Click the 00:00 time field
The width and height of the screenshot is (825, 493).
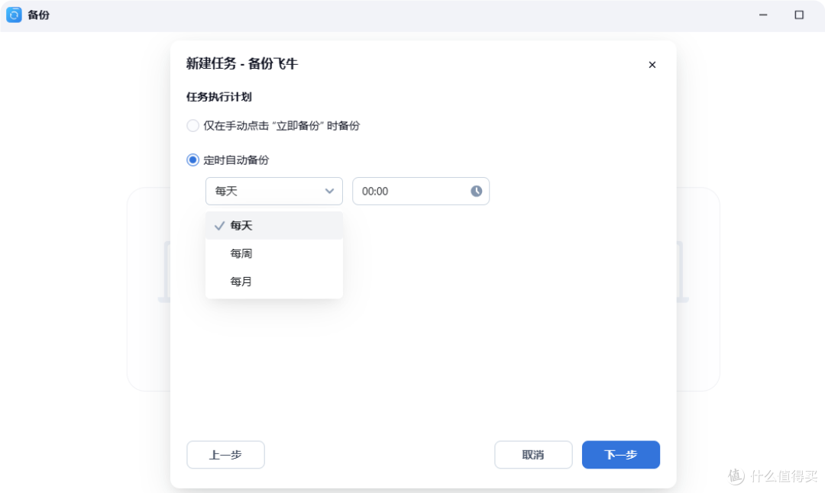point(405,192)
